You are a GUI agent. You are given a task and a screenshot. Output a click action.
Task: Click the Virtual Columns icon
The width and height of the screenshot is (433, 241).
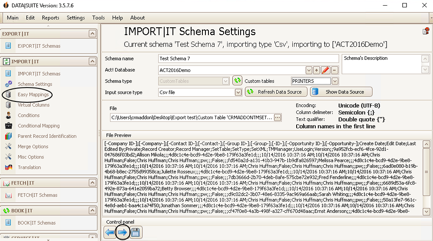pos(9,105)
